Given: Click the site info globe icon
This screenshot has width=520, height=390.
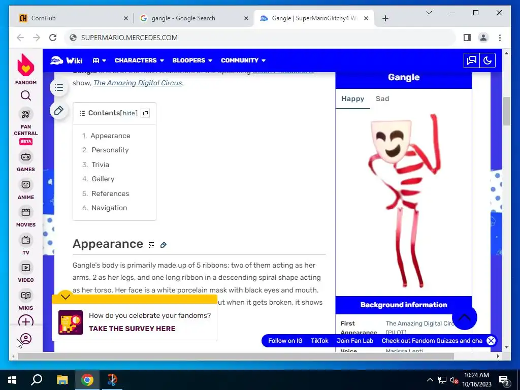Looking at the screenshot, I should point(73,38).
